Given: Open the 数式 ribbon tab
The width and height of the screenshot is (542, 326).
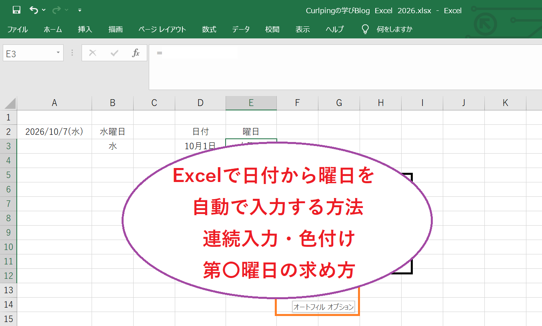Looking at the screenshot, I should pyautogui.click(x=209, y=29).
